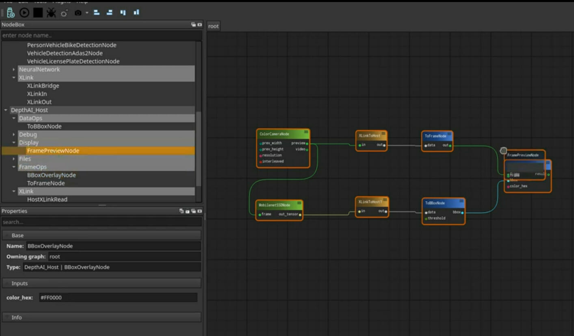Image resolution: width=574 pixels, height=336 pixels.
Task: Open the MobilenetSSDNode header menu icon
Action: click(299, 203)
